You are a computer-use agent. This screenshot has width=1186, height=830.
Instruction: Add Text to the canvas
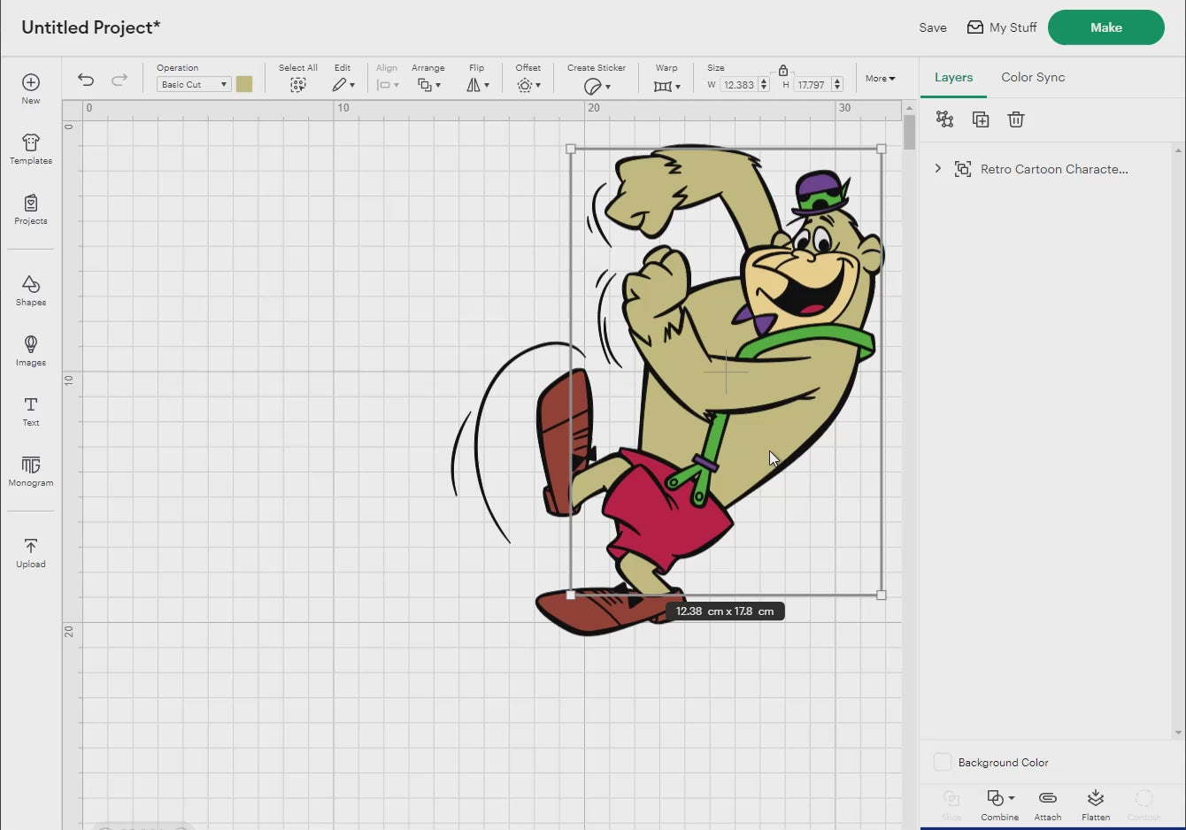pos(31,411)
